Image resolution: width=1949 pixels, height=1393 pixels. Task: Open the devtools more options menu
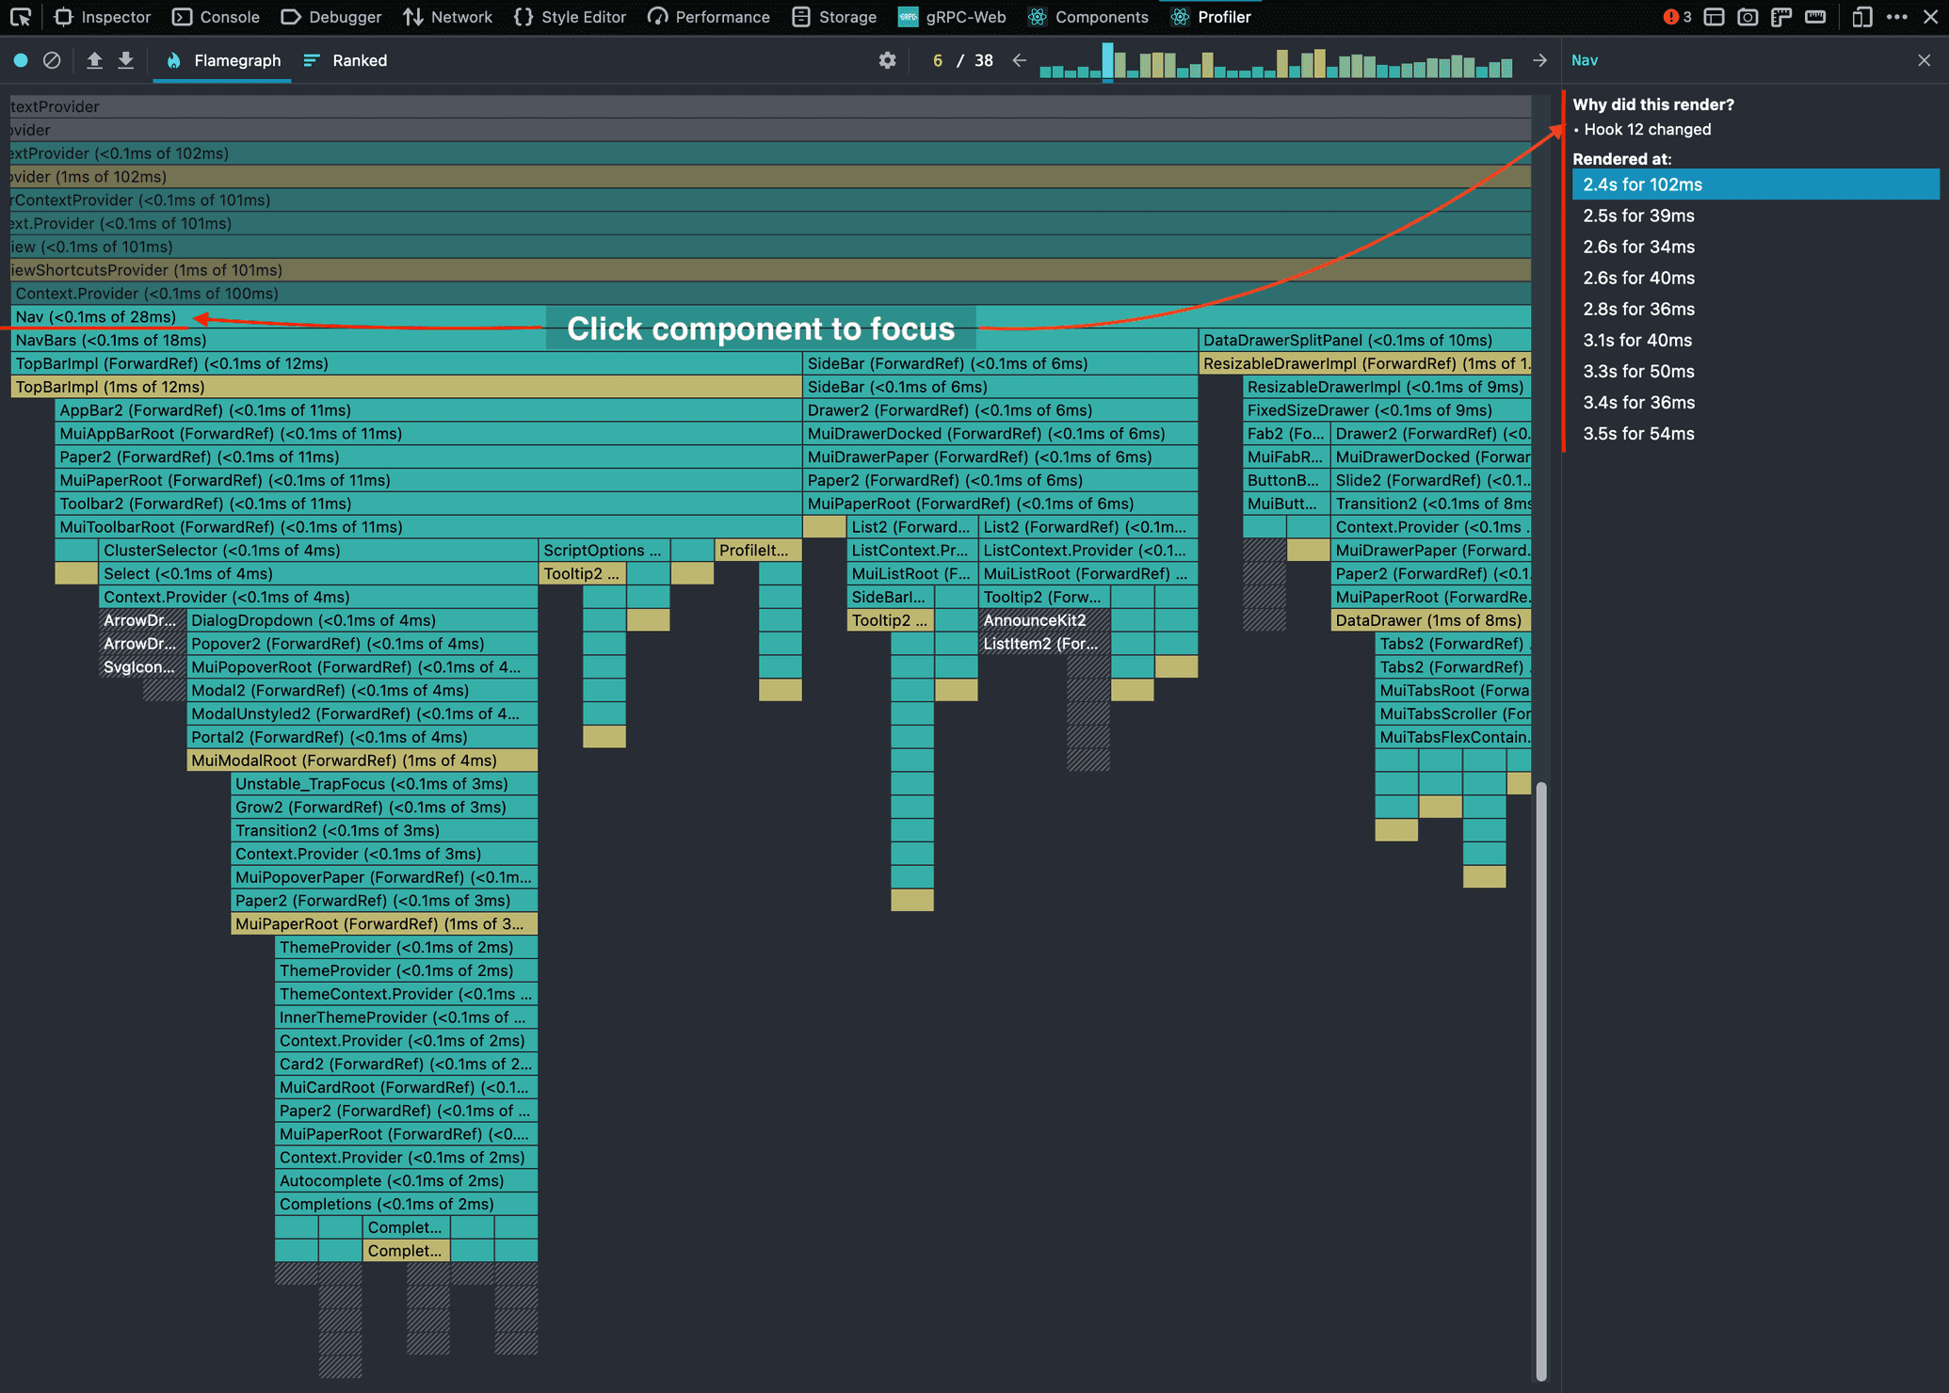(1897, 17)
